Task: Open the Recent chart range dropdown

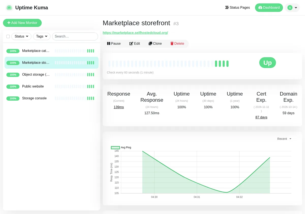Action: (x=284, y=139)
